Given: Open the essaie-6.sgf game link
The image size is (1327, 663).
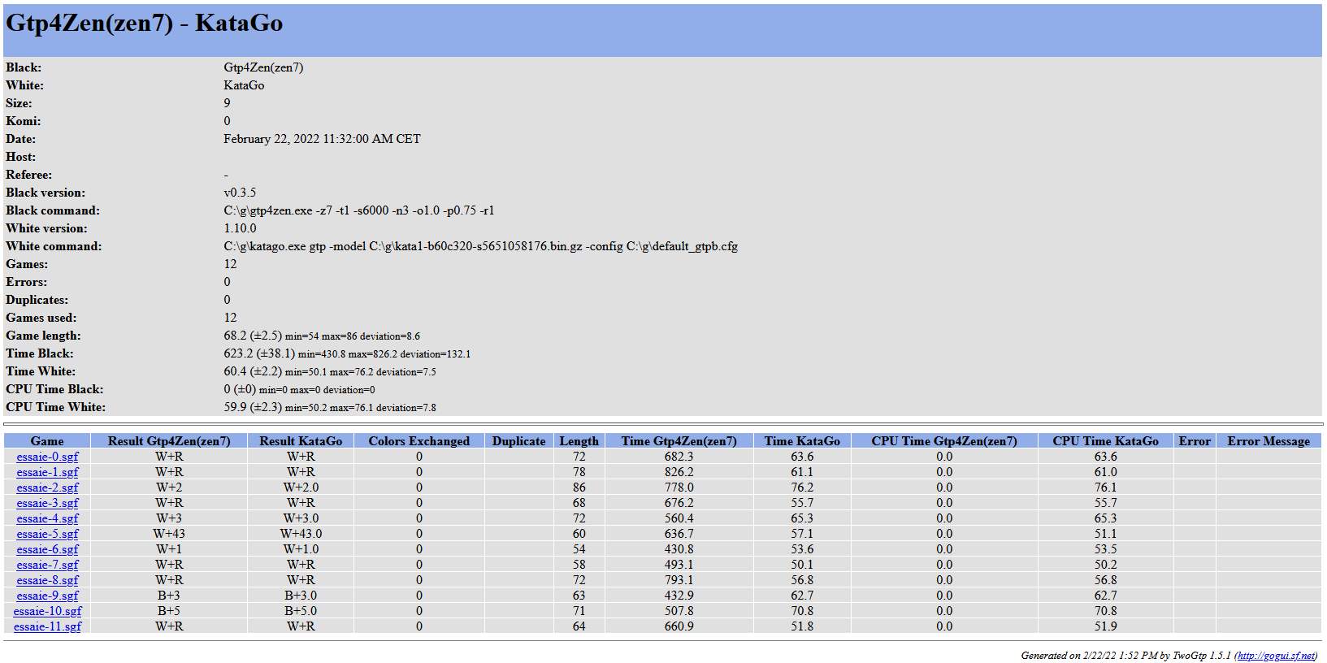Looking at the screenshot, I should [x=47, y=549].
